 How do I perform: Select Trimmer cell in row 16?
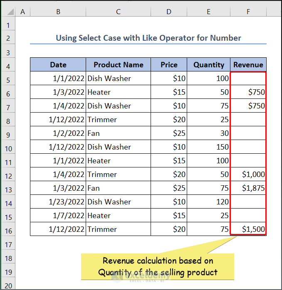click(118, 229)
